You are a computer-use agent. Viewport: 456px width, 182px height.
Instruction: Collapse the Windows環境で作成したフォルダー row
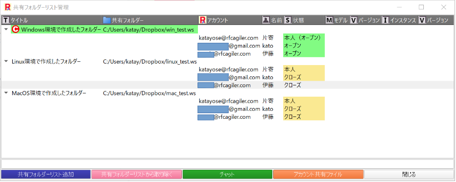6,30
